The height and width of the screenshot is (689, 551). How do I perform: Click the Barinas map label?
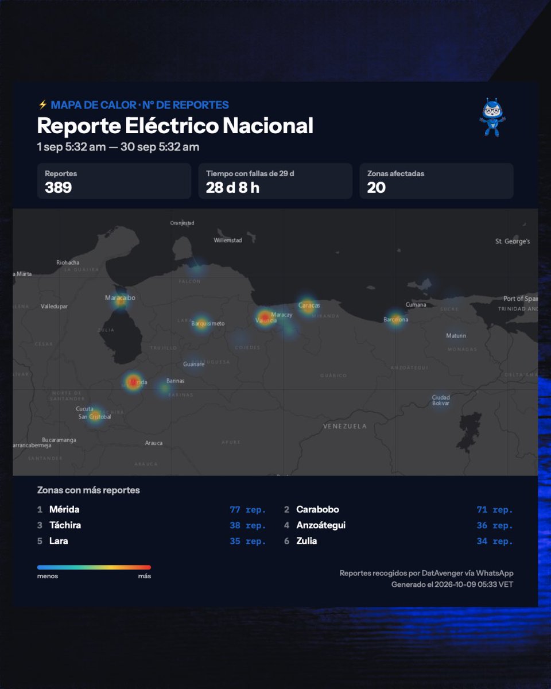coord(175,381)
